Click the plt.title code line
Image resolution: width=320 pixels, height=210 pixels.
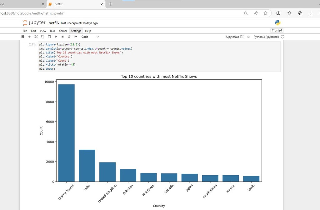click(81, 52)
